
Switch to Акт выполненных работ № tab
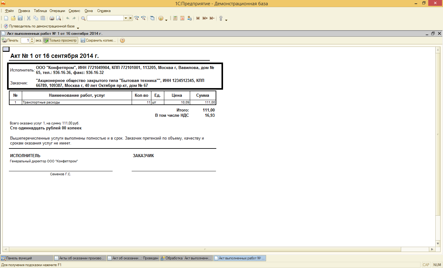click(x=239, y=258)
